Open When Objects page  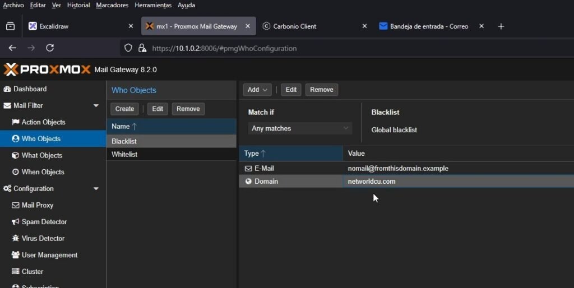tap(43, 172)
